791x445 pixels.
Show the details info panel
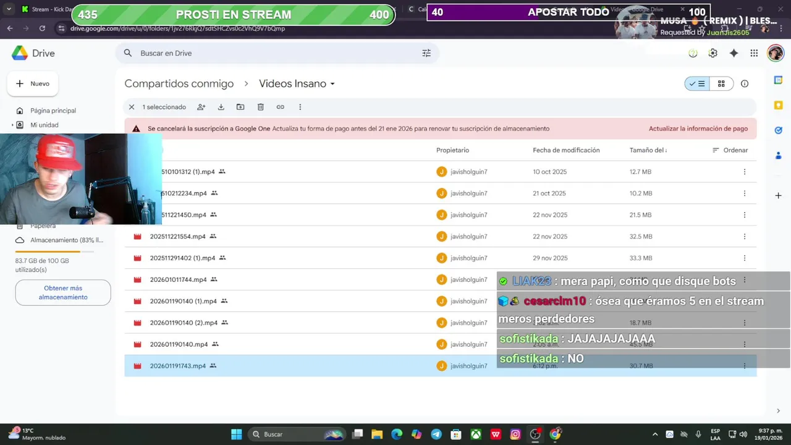coord(745,83)
